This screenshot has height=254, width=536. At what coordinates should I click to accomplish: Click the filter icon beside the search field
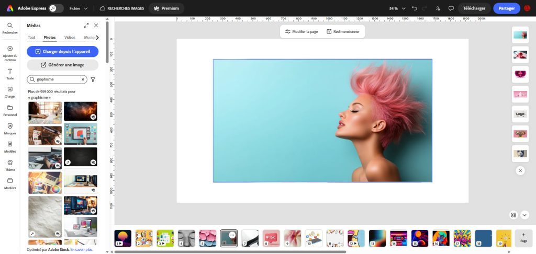coord(93,79)
